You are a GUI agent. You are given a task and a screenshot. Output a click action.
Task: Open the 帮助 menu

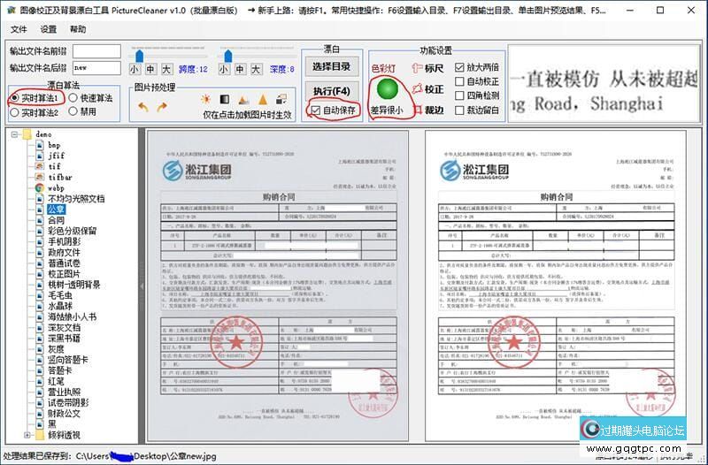pos(78,29)
